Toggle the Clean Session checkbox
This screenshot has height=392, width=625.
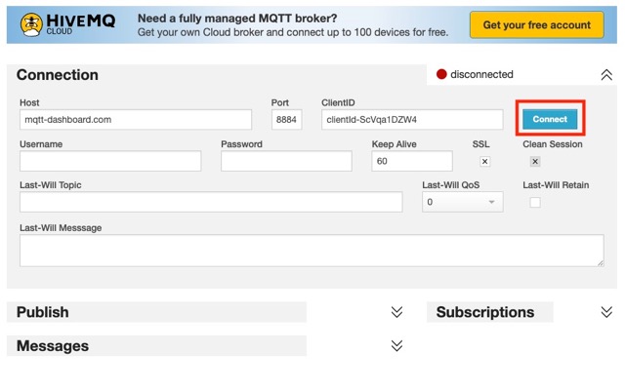535,162
